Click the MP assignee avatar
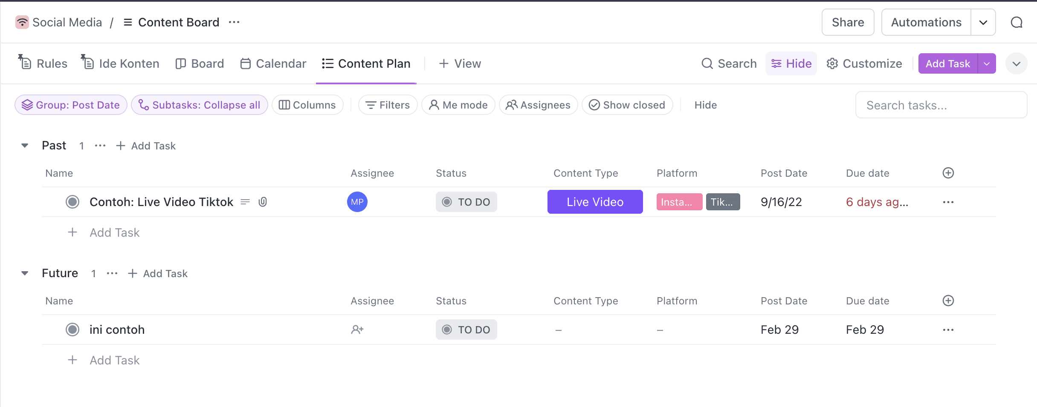 [x=357, y=202]
